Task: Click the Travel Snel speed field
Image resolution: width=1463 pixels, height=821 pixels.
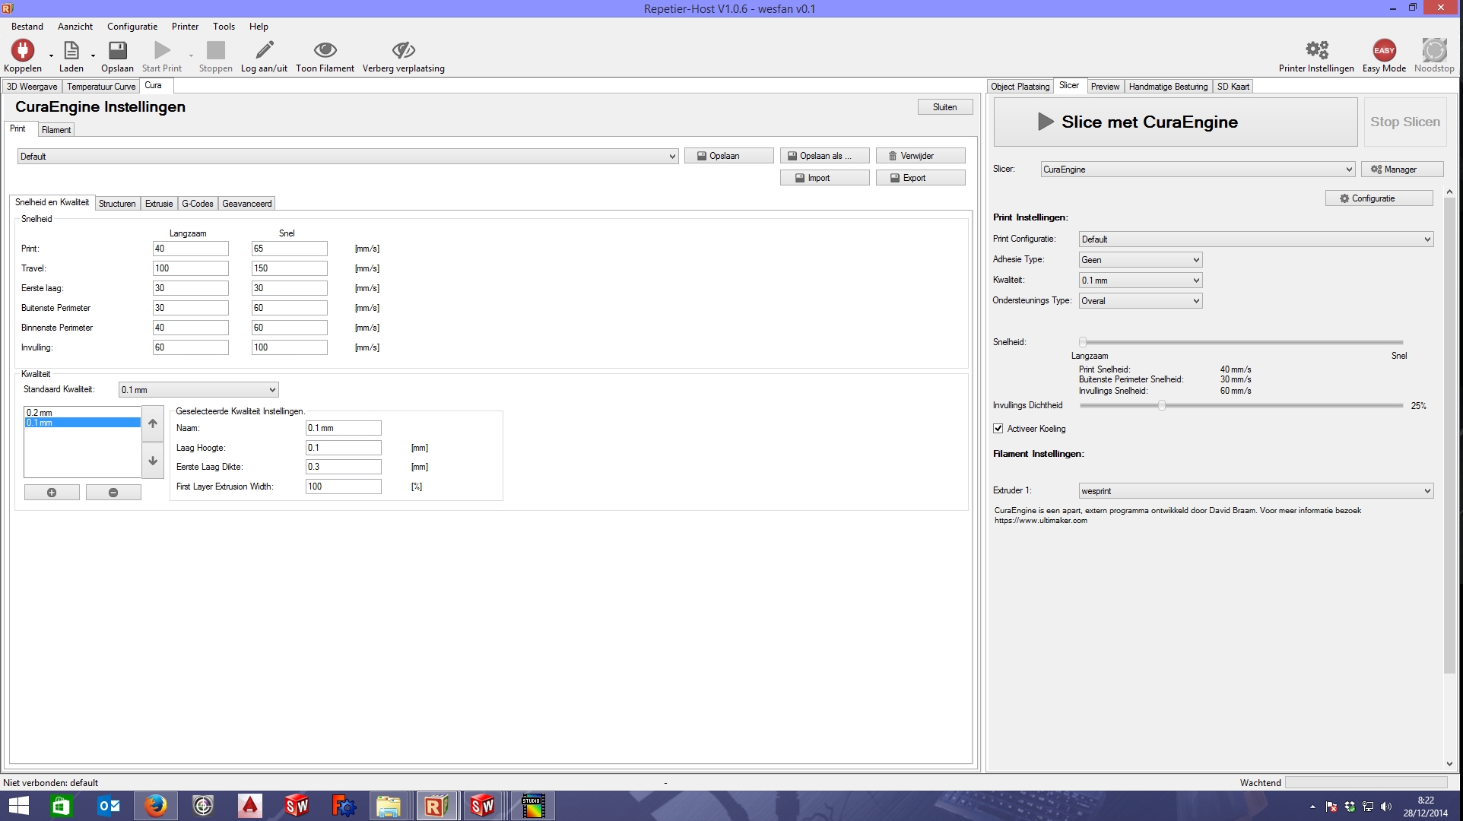Action: coord(289,268)
